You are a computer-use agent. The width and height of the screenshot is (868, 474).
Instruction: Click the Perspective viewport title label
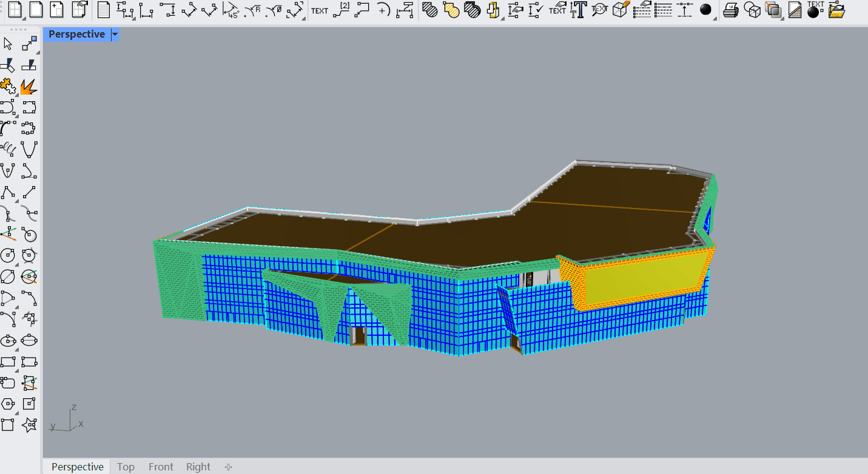coord(76,35)
